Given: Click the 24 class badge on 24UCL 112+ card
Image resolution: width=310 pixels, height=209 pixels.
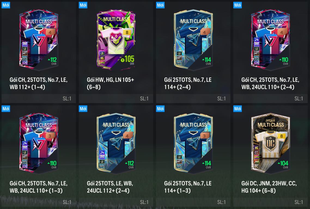Looking at the screenshot, I should coord(102,152).
